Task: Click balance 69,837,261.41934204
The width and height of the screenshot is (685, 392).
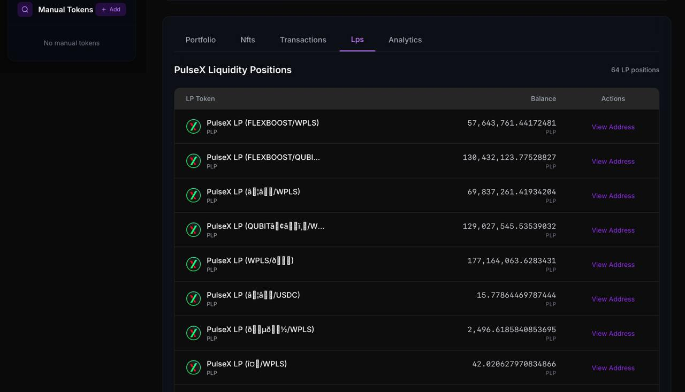Action: [512, 191]
